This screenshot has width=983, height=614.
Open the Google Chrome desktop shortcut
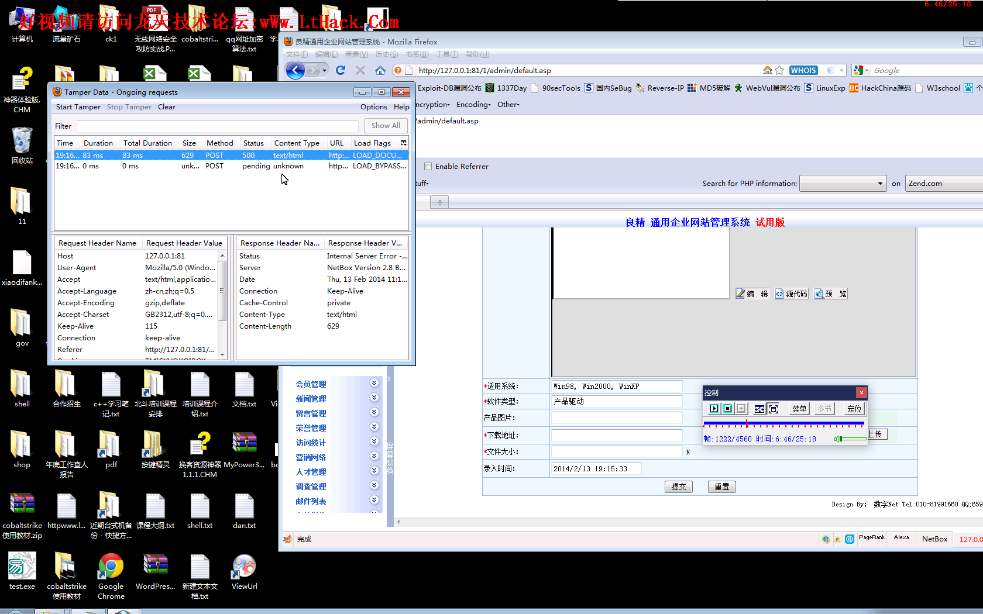111,576
